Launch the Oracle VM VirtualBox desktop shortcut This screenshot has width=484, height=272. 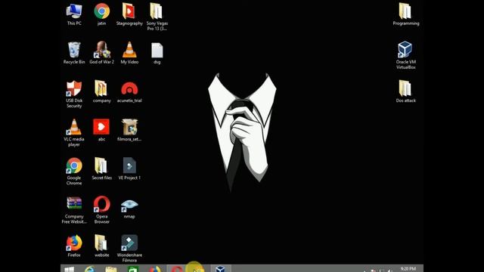click(x=405, y=55)
